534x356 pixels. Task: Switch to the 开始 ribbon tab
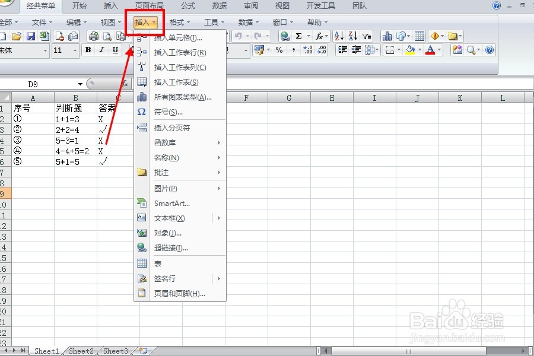(x=80, y=6)
